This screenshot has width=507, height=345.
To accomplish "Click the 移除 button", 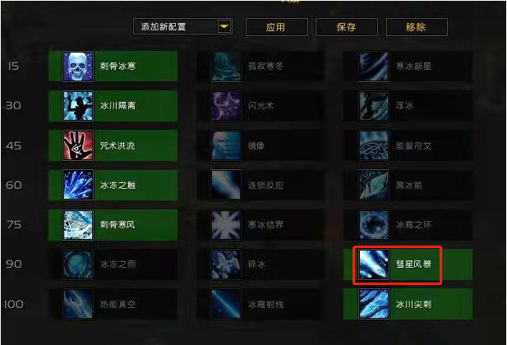I will pos(417,27).
